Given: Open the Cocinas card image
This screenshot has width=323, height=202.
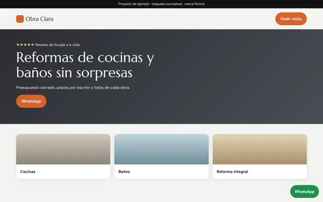Looking at the screenshot, I should [x=63, y=149].
